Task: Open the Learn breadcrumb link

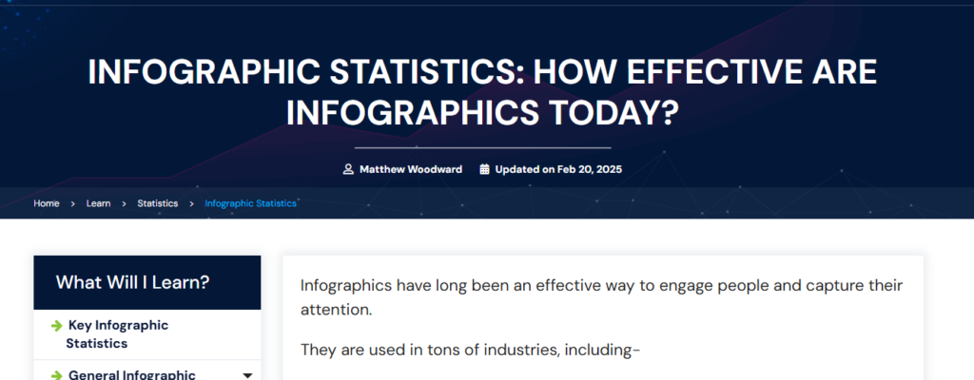Action: click(98, 203)
